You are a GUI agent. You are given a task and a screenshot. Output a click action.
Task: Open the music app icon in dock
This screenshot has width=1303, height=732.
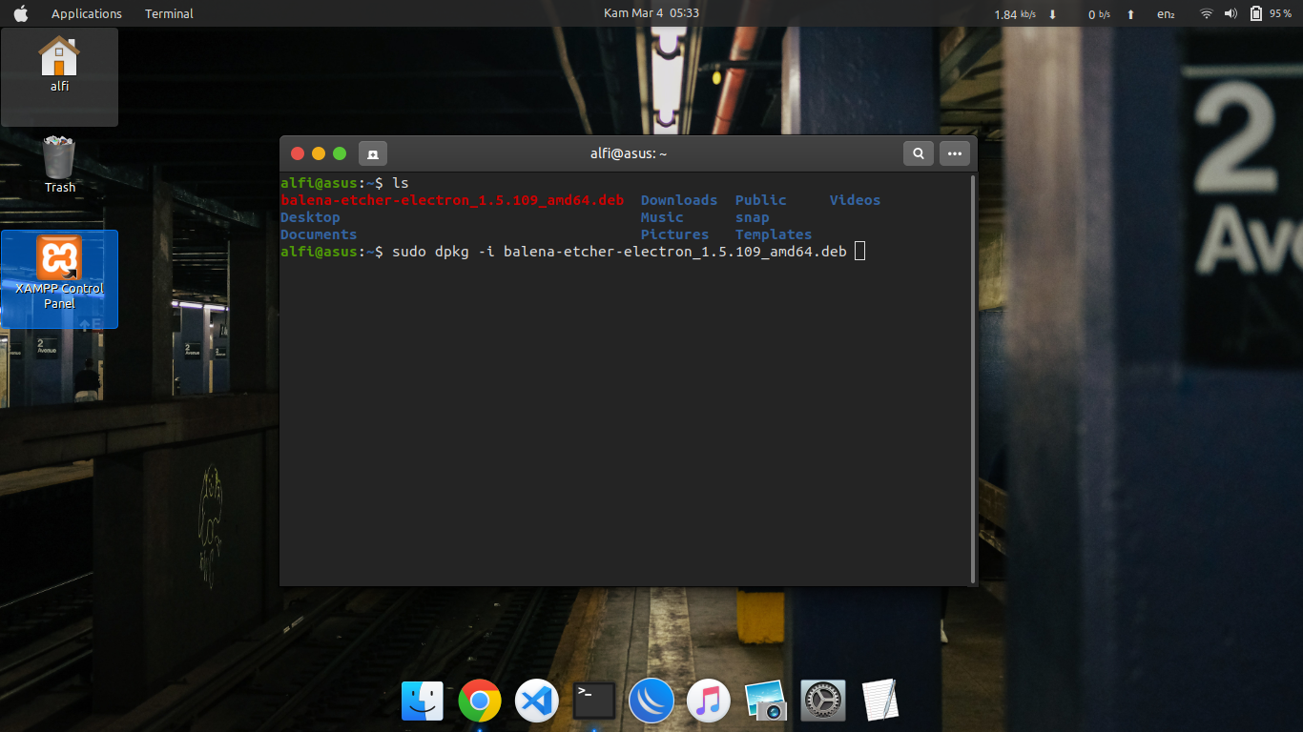(x=708, y=702)
